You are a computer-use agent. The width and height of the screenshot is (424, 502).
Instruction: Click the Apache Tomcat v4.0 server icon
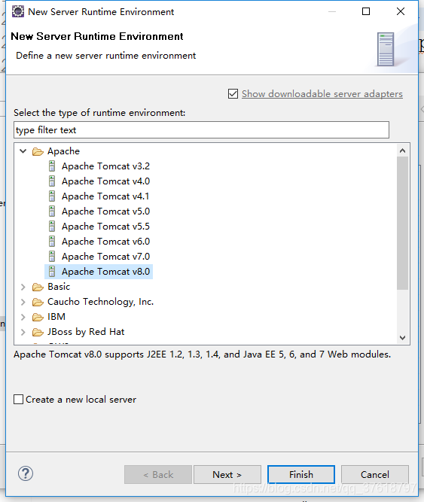click(x=52, y=181)
